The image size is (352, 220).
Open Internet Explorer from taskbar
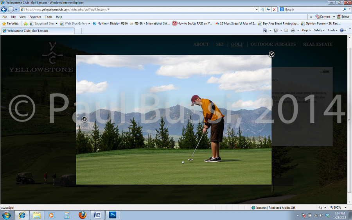[x=22, y=215]
